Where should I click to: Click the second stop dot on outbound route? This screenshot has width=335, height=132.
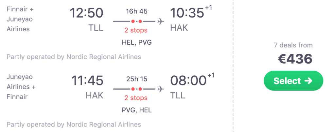point(140,22)
